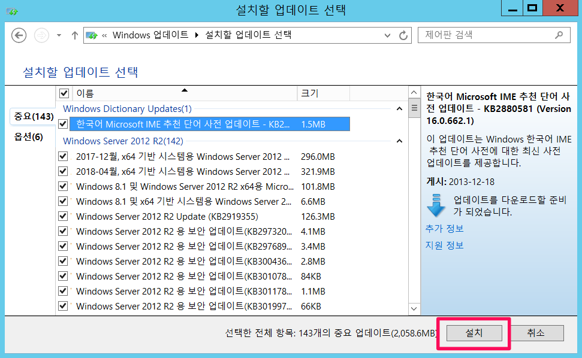The image size is (582, 358).
Task: Open the address bar history dropdown
Action: point(387,35)
